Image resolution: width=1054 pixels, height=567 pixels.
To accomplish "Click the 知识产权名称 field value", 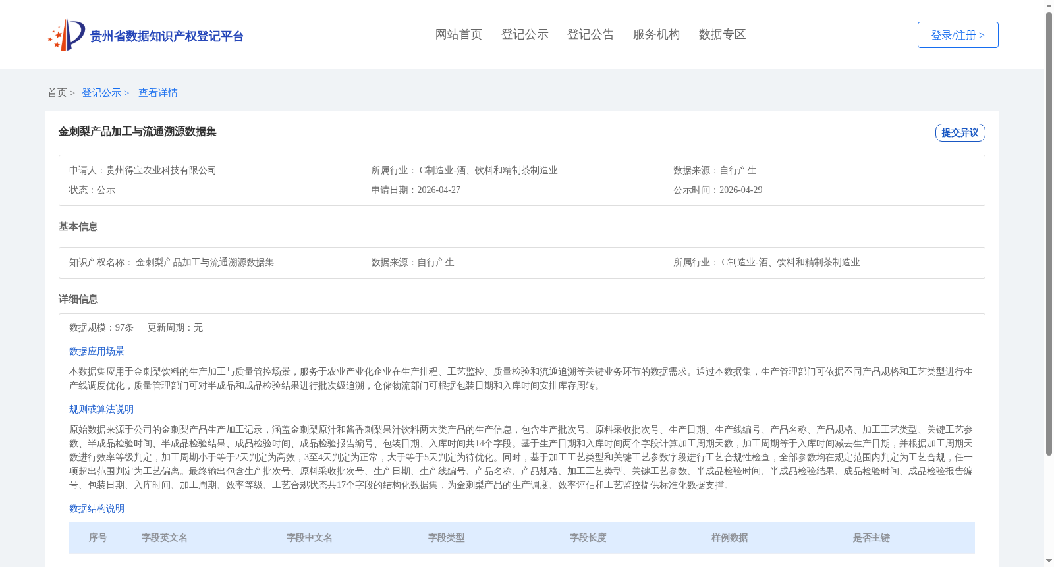I will pyautogui.click(x=205, y=262).
